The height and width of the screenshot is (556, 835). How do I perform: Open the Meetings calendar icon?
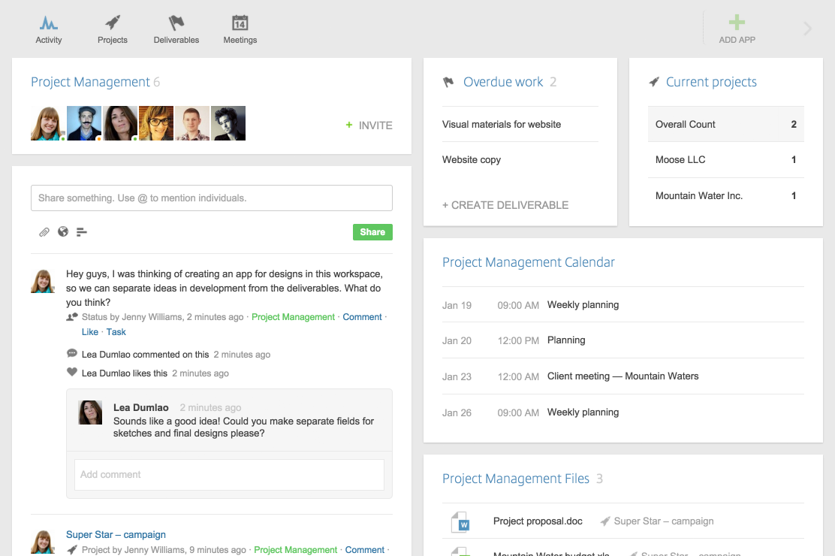click(x=240, y=23)
